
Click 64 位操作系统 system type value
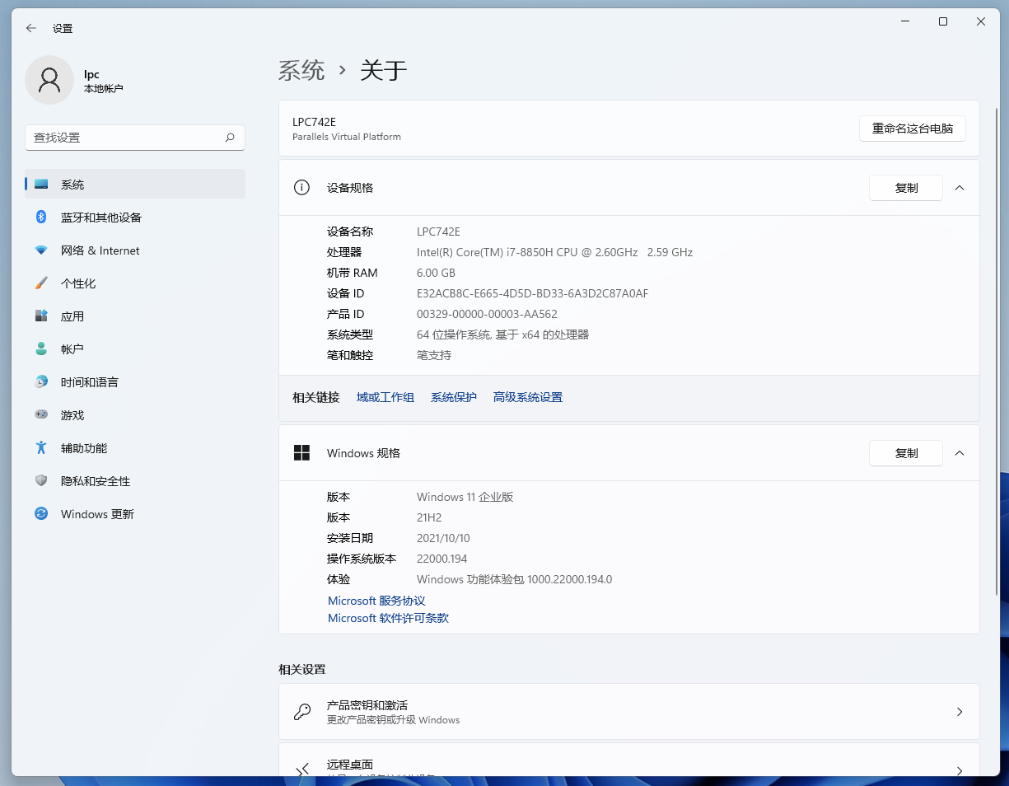(502, 335)
